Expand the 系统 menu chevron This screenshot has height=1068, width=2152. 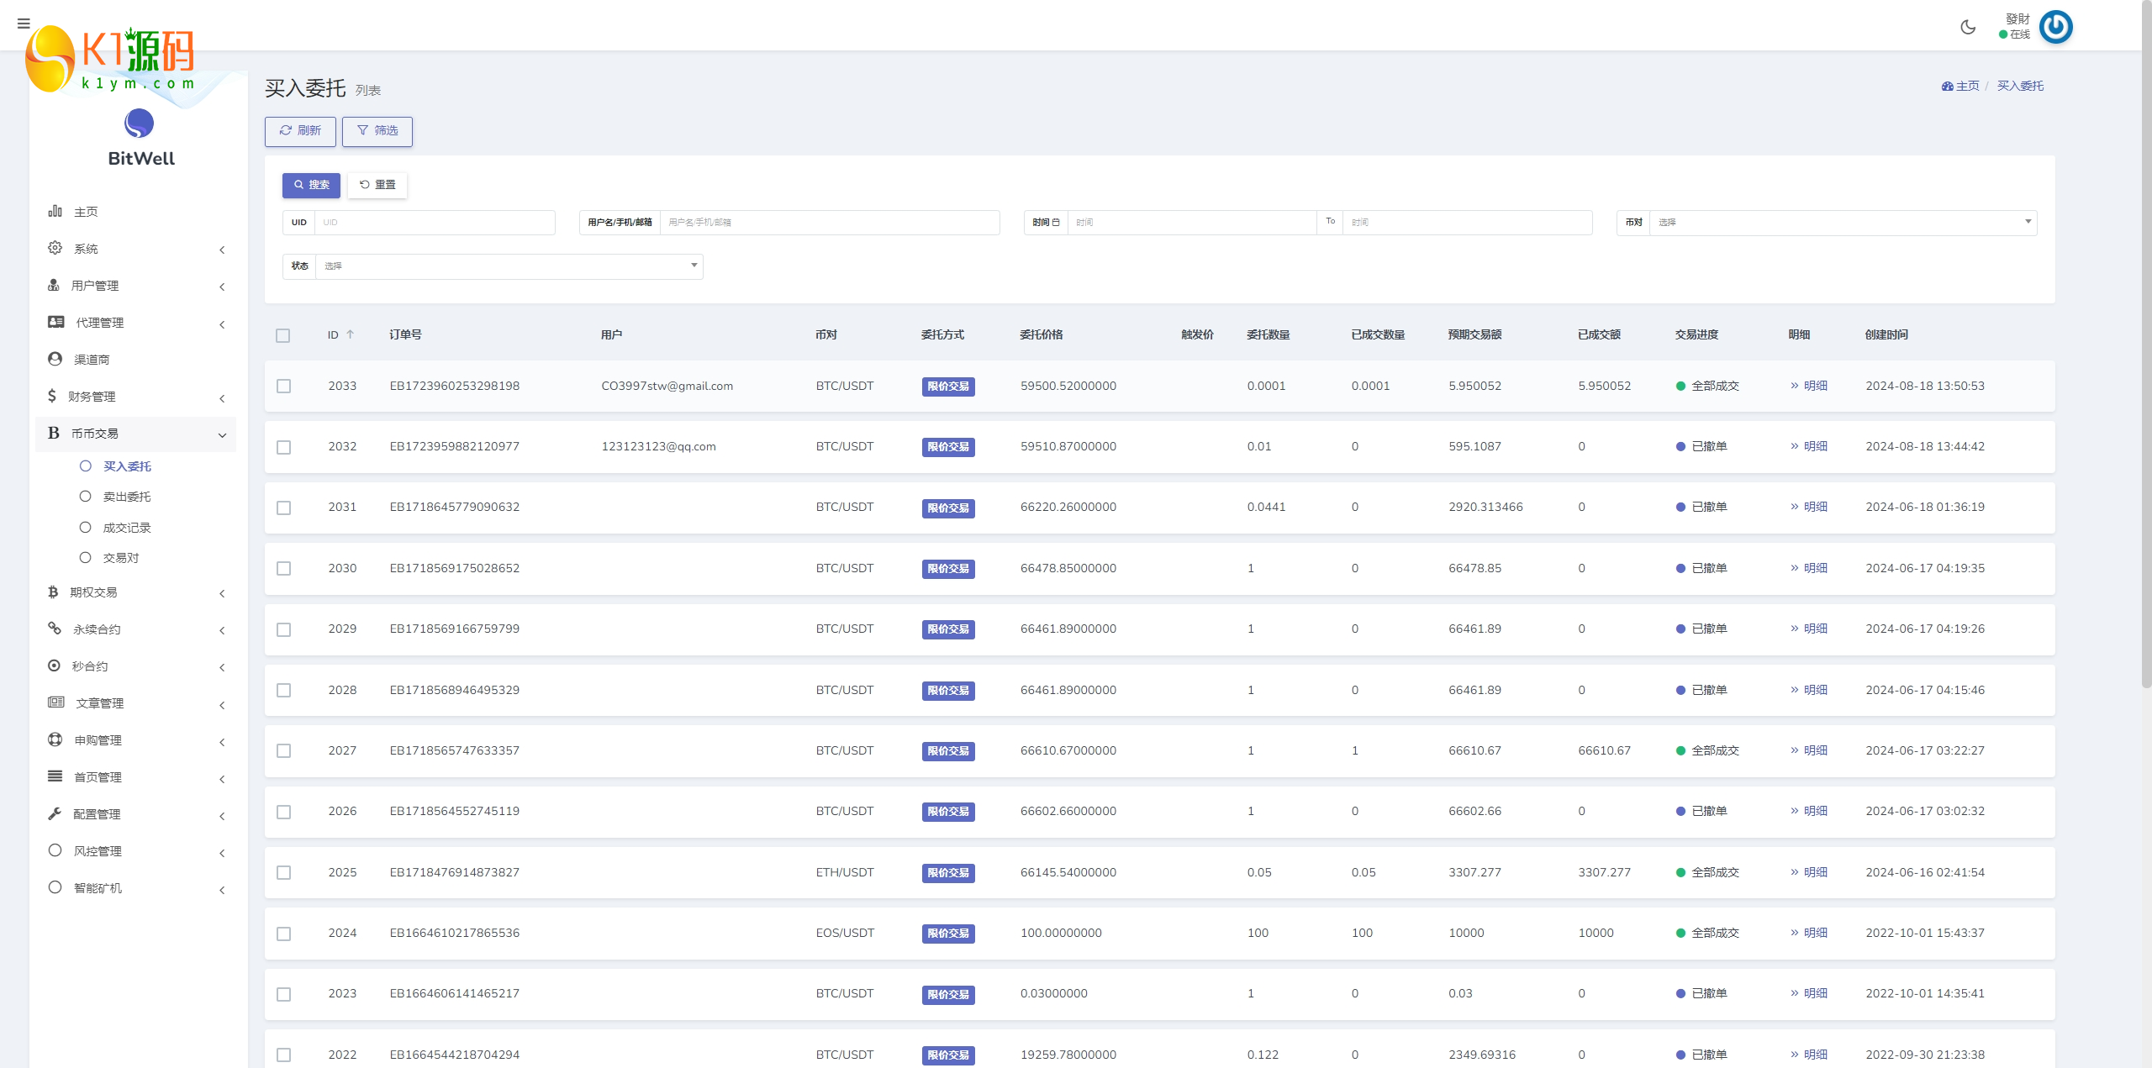click(222, 250)
